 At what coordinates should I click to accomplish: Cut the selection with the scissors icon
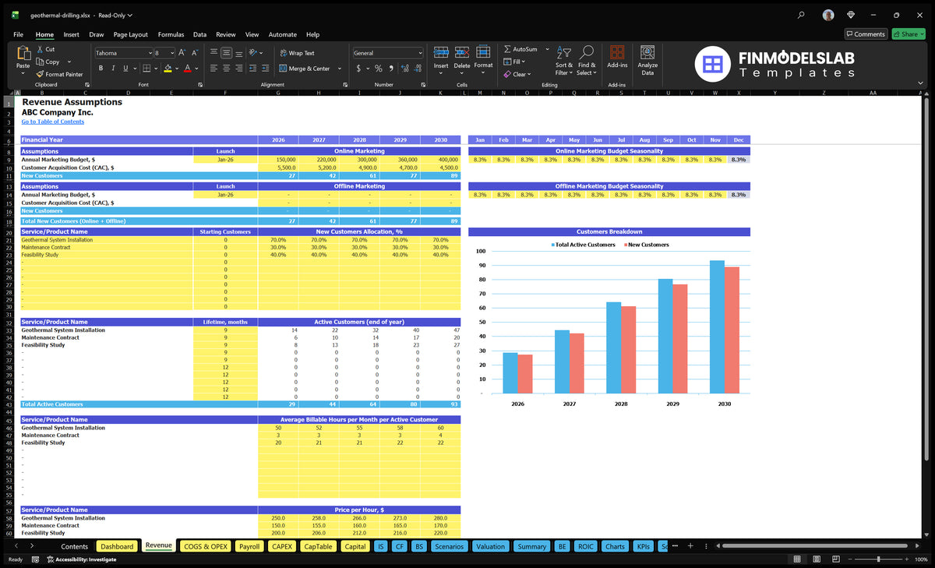click(40, 49)
